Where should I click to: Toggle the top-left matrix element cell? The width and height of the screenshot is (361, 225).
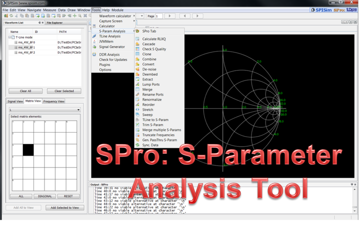(x=17, y=126)
